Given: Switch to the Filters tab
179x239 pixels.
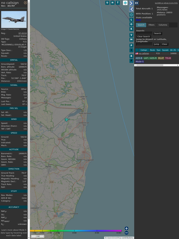Looking at the screenshot, I should [x=151, y=25].
